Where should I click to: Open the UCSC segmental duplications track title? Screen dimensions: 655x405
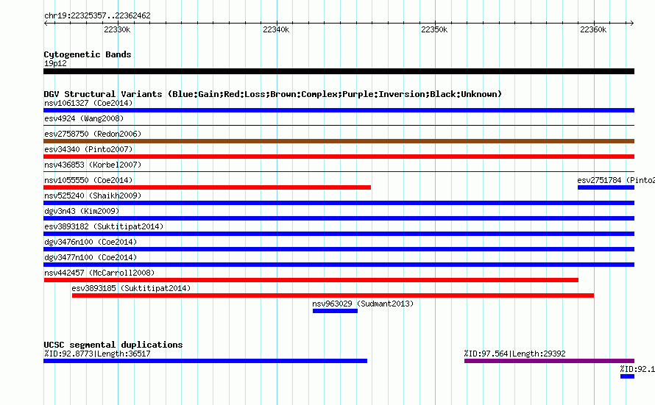pyautogui.click(x=113, y=345)
